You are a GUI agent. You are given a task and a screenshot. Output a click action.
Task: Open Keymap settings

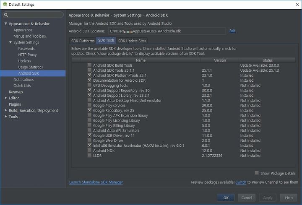coord(16,92)
